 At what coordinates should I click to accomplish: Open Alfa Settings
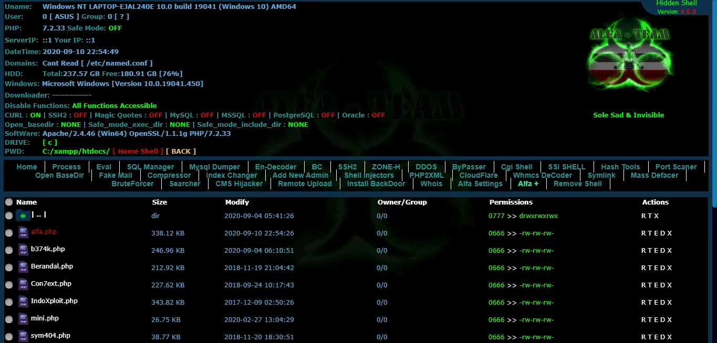pyautogui.click(x=480, y=184)
